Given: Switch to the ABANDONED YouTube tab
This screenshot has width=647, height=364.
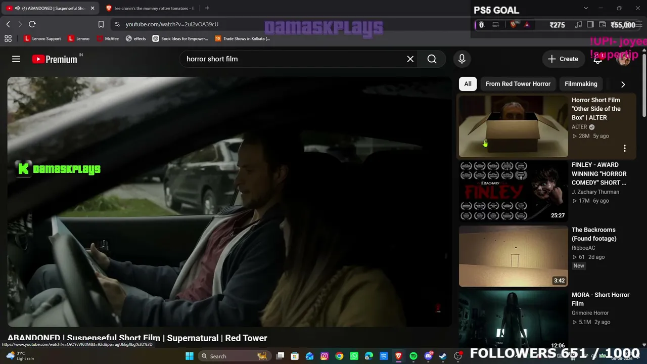Looking at the screenshot, I should [x=50, y=8].
